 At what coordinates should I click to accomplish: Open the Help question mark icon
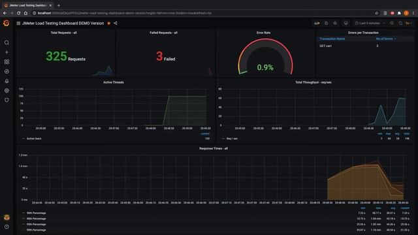point(7,227)
